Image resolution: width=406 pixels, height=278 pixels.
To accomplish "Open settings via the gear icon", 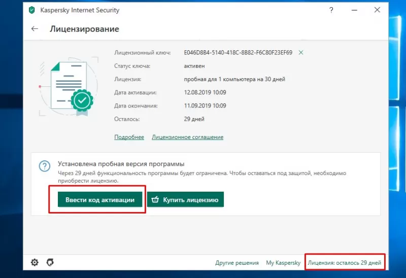I will click(35, 262).
